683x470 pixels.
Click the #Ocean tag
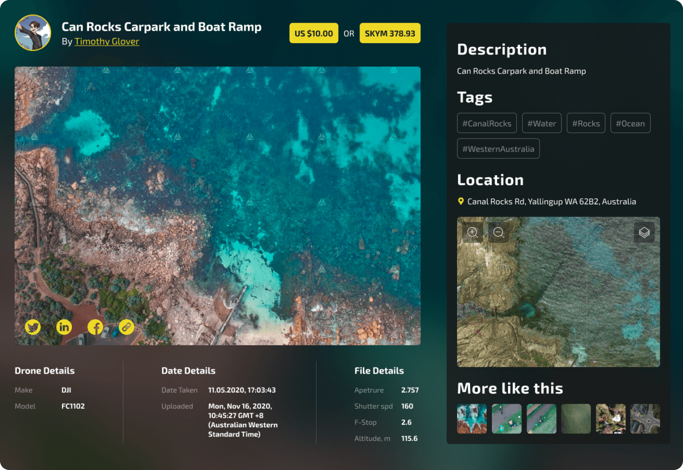630,123
